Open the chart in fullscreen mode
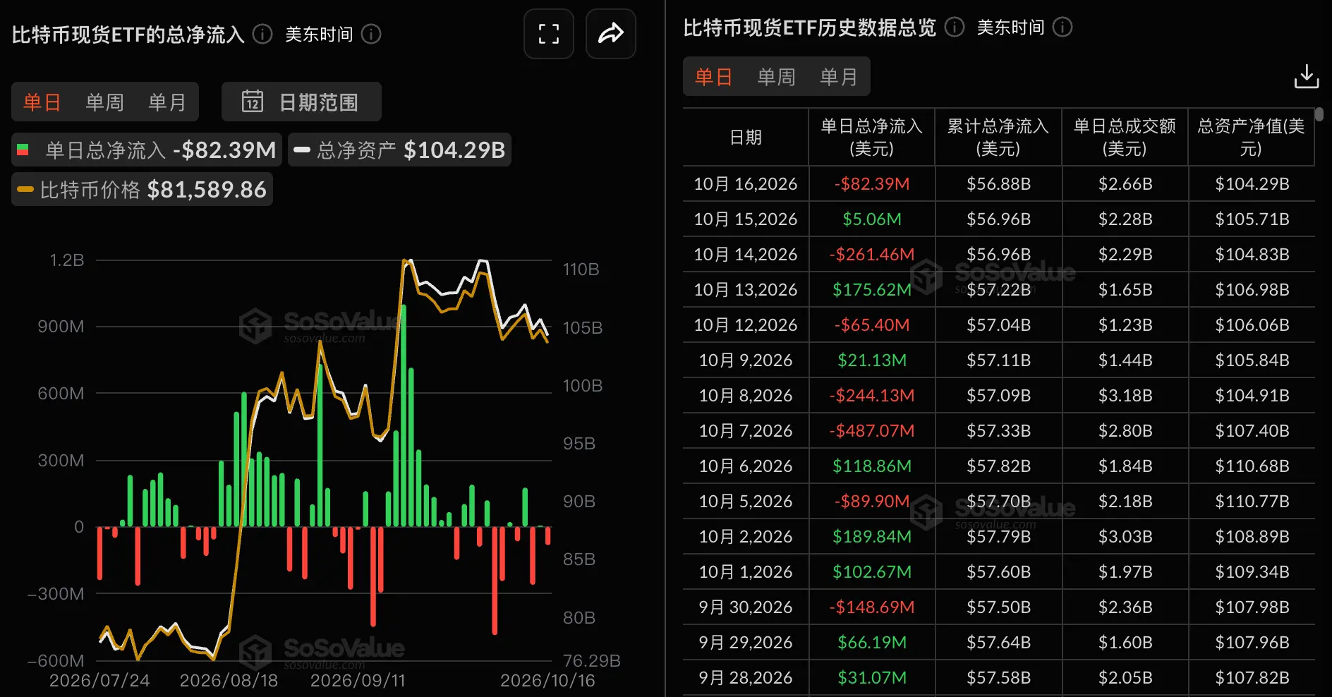Screen dimensions: 1332x697 549,34
